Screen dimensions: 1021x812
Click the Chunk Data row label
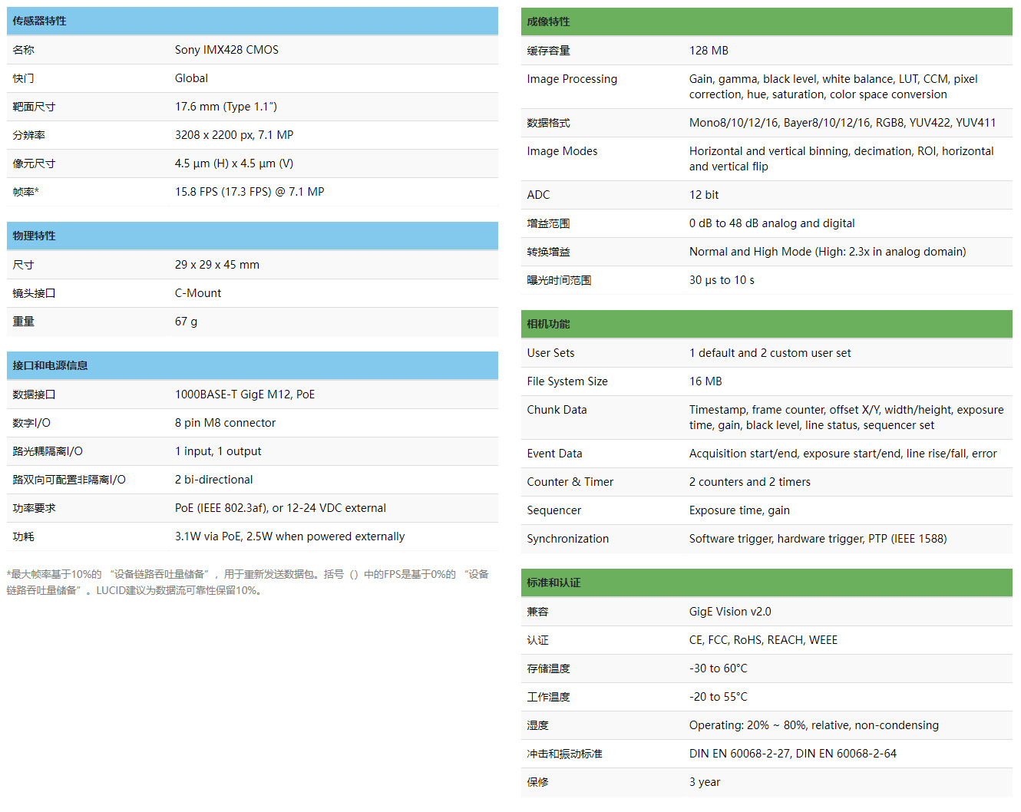557,410
